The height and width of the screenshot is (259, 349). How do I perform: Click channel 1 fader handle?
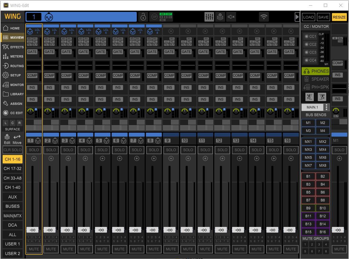click(x=32, y=230)
